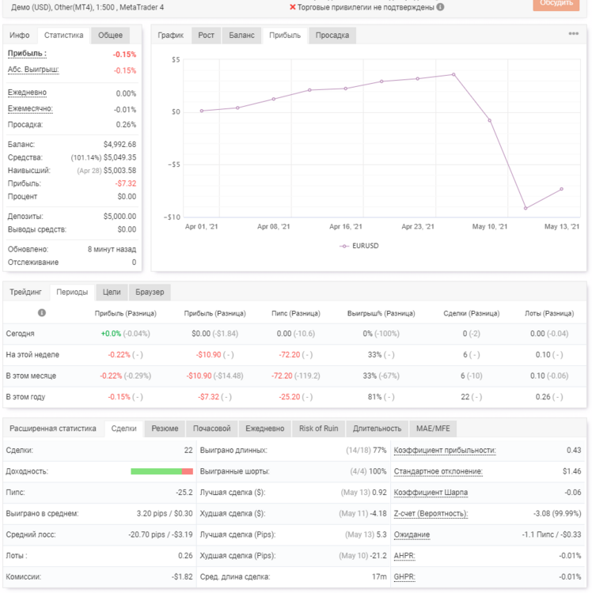
Task: Click the average trade length 17m
Action: click(379, 577)
